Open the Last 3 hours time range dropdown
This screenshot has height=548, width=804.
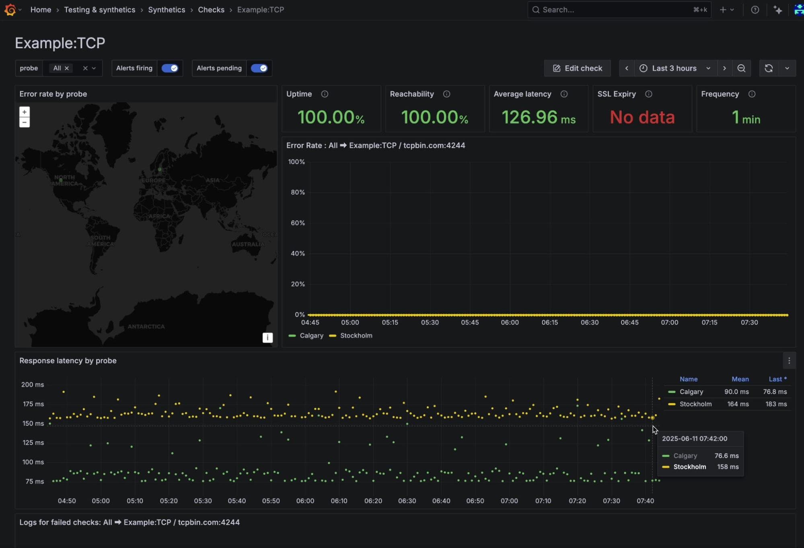pos(675,68)
